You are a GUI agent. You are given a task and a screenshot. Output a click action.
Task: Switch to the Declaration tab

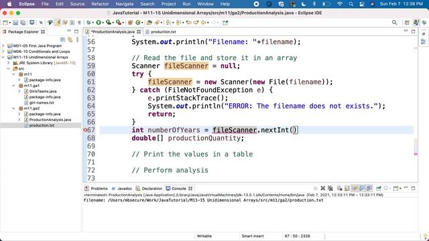pos(152,189)
